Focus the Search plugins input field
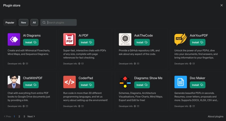Screen dimensions: 226x121 [61, 23]
